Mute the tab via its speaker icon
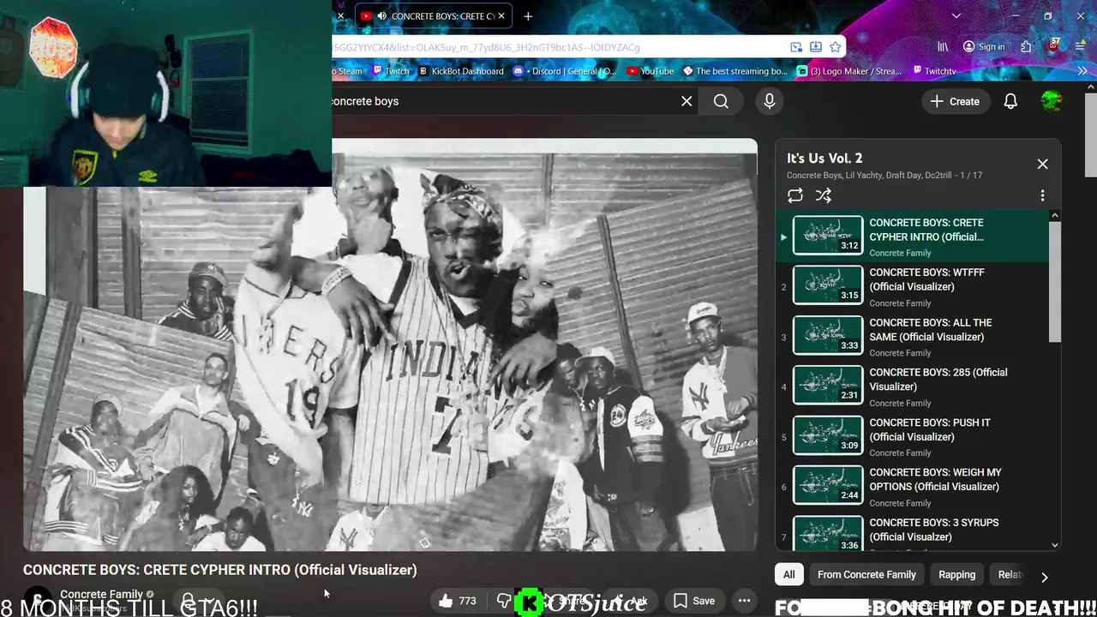The height and width of the screenshot is (617, 1097). pos(381,15)
